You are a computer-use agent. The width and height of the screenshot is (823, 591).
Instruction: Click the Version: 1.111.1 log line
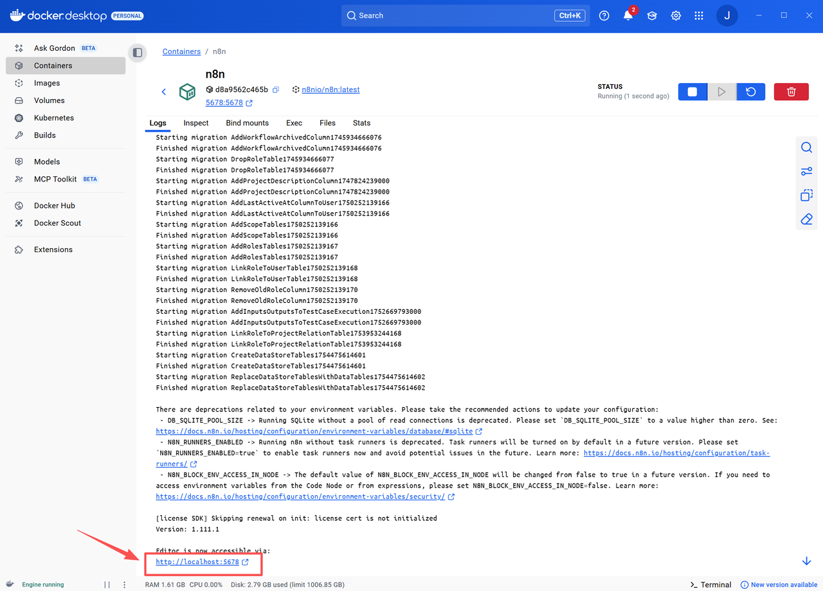pyautogui.click(x=187, y=529)
